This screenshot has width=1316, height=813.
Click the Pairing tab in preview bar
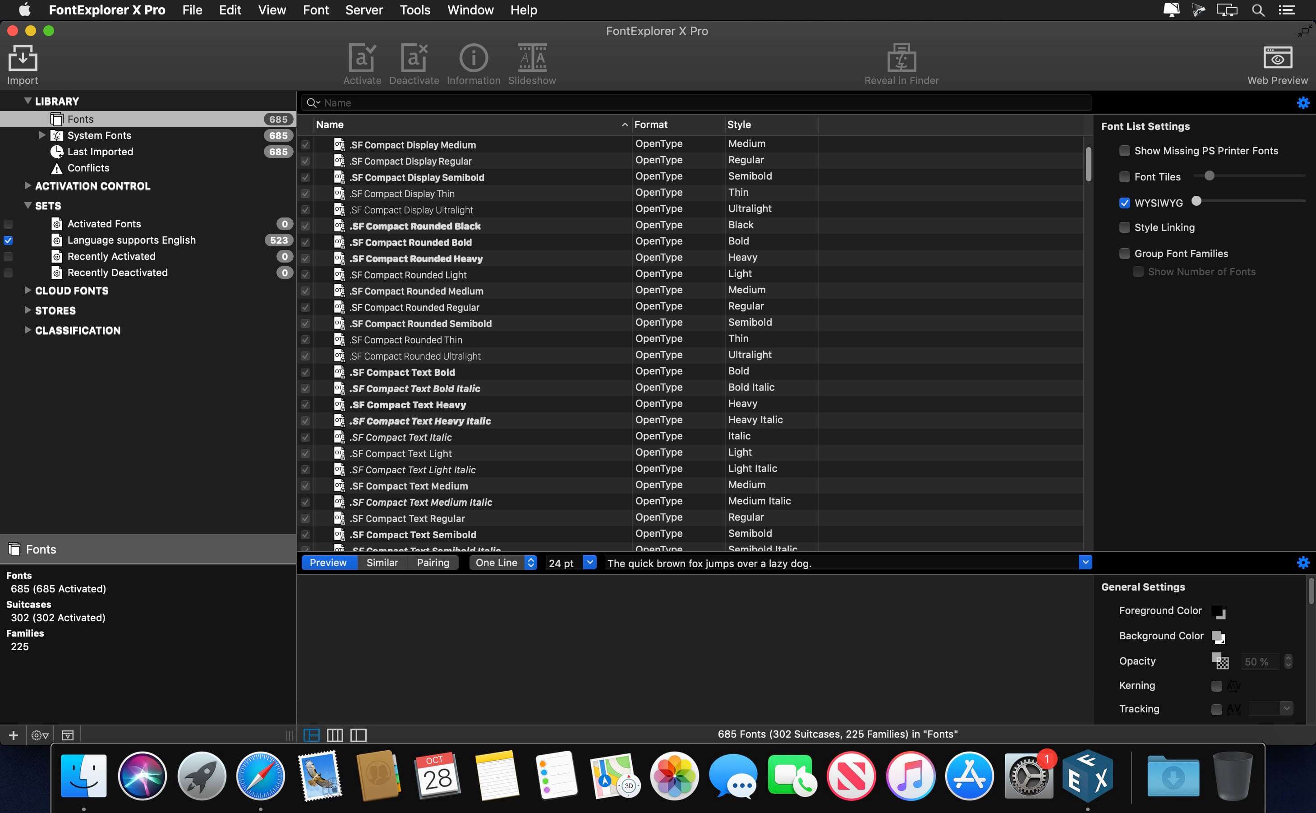click(433, 562)
